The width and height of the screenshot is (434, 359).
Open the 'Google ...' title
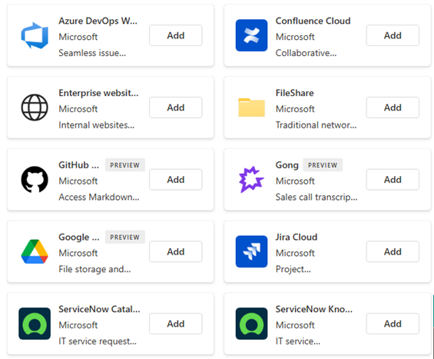[x=79, y=237]
